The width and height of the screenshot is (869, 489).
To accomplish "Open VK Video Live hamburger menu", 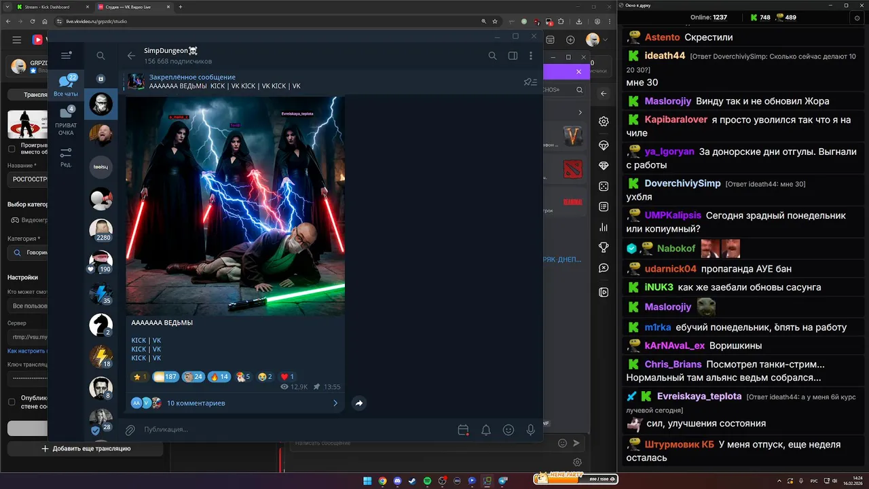I will tap(17, 40).
